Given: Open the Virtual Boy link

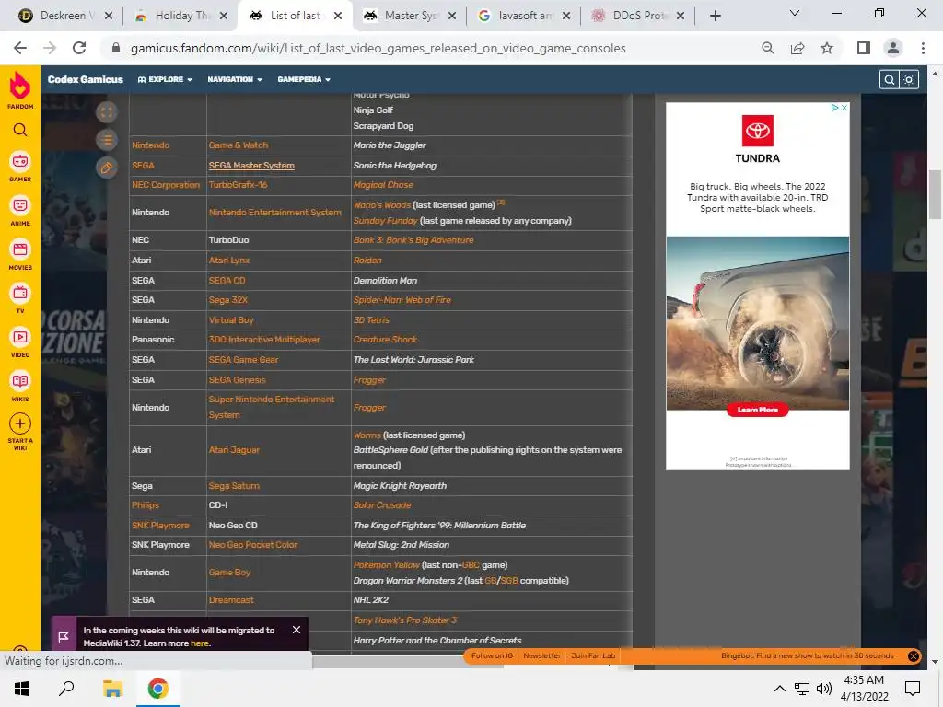Looking at the screenshot, I should tap(231, 320).
